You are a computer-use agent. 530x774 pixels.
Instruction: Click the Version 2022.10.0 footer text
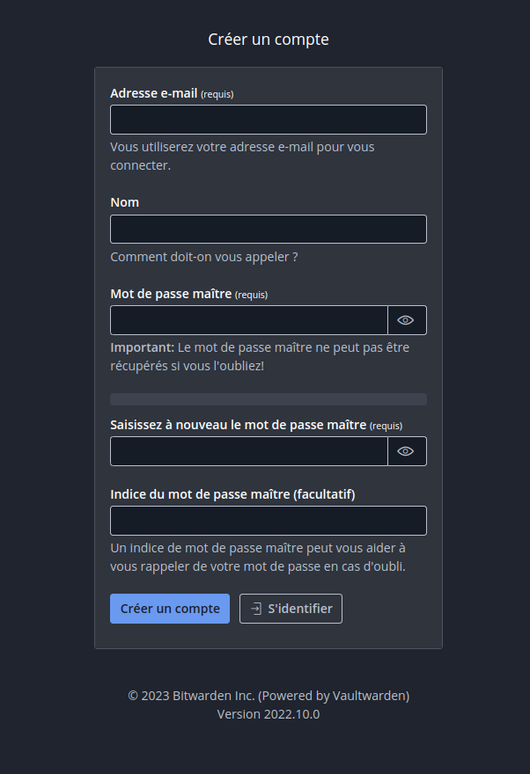(x=269, y=714)
